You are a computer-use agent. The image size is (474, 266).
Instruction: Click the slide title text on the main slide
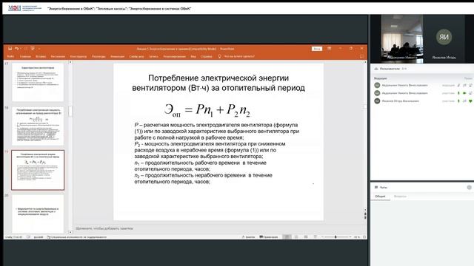(x=218, y=83)
